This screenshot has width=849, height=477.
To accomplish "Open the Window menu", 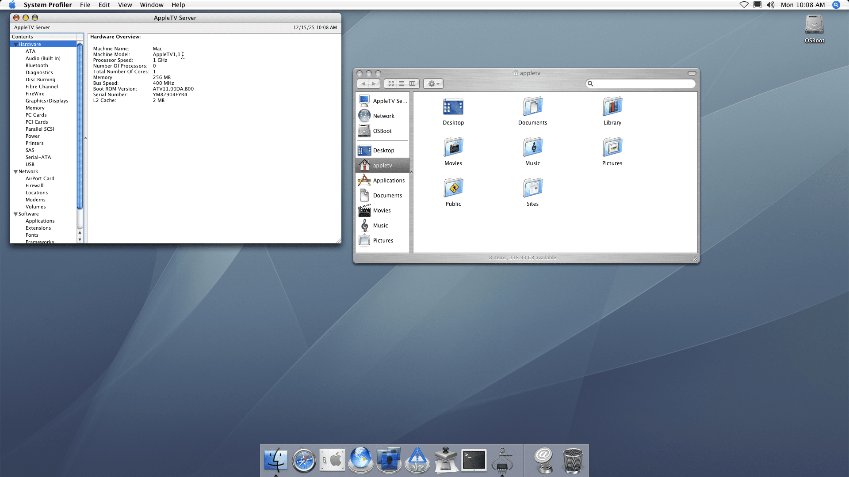I will click(151, 5).
